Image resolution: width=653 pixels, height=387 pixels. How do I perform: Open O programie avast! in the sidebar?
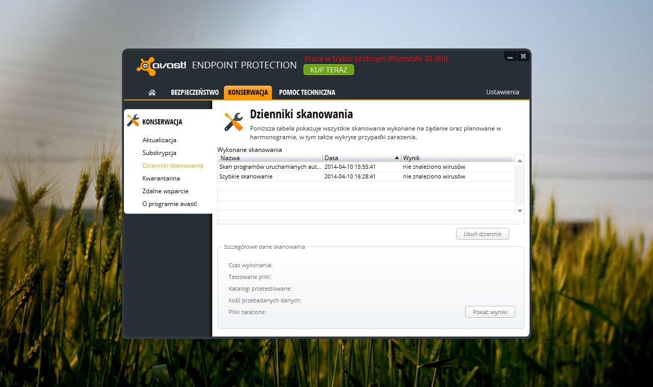[x=169, y=204]
